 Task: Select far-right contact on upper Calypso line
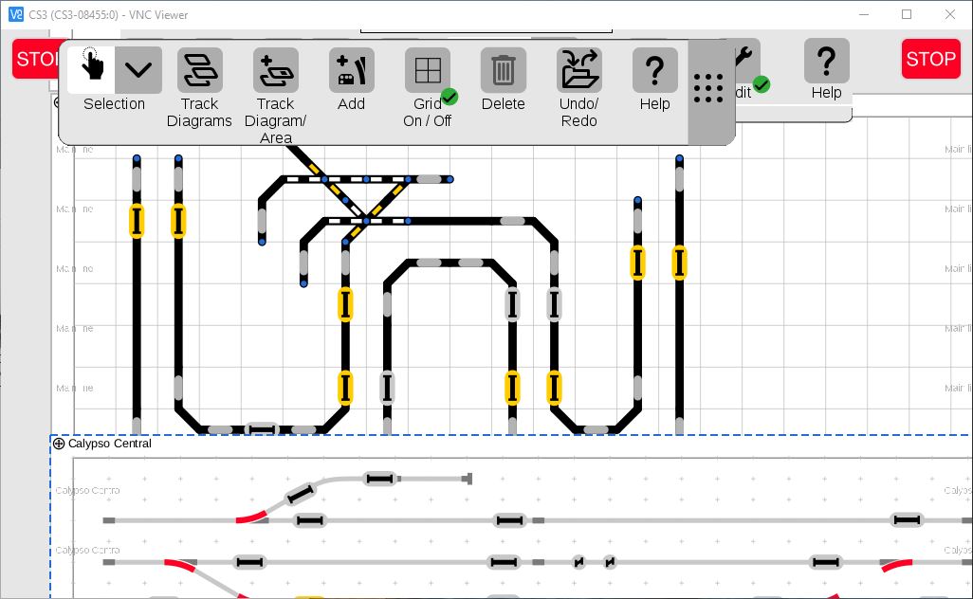point(906,520)
